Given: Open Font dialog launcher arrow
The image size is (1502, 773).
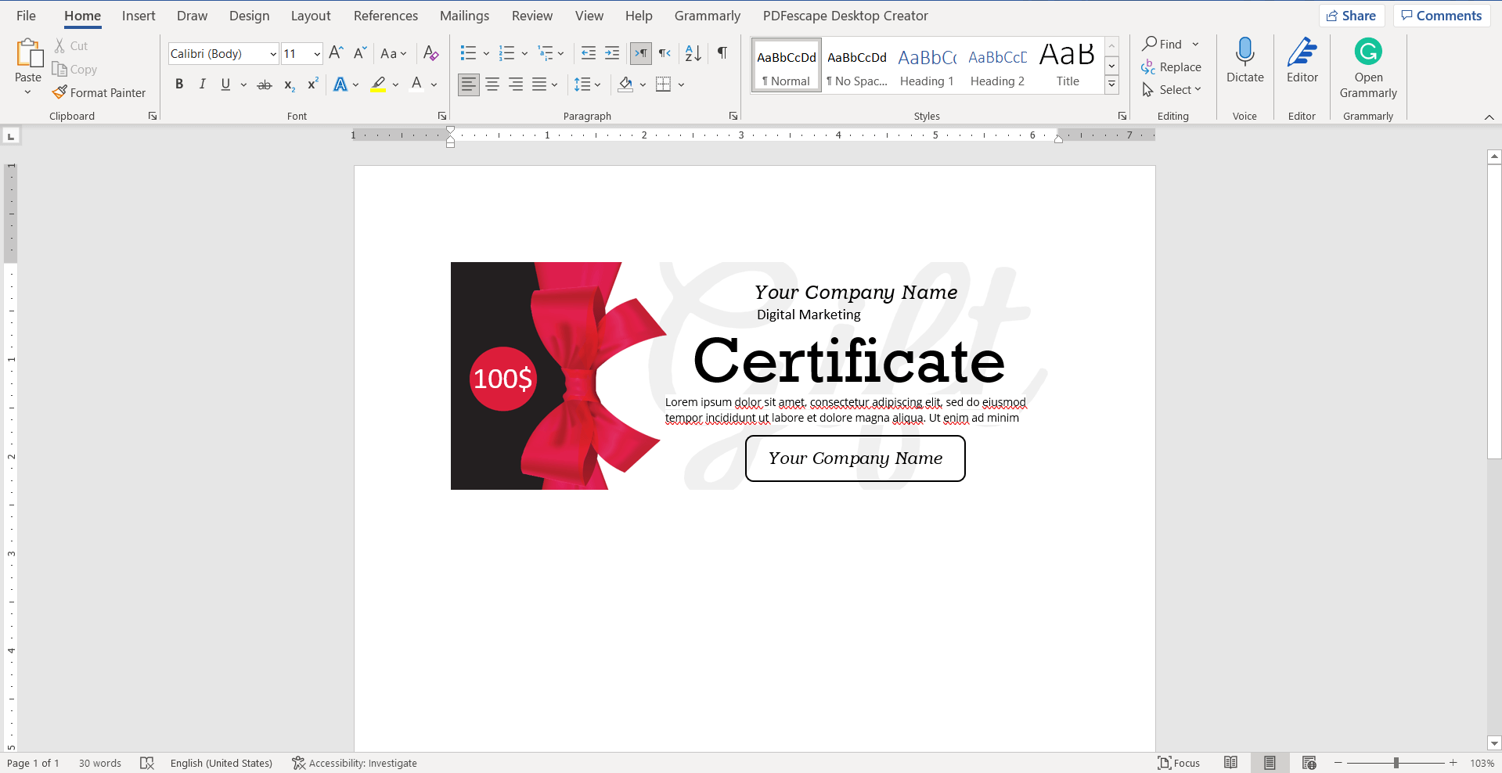Looking at the screenshot, I should pyautogui.click(x=441, y=116).
